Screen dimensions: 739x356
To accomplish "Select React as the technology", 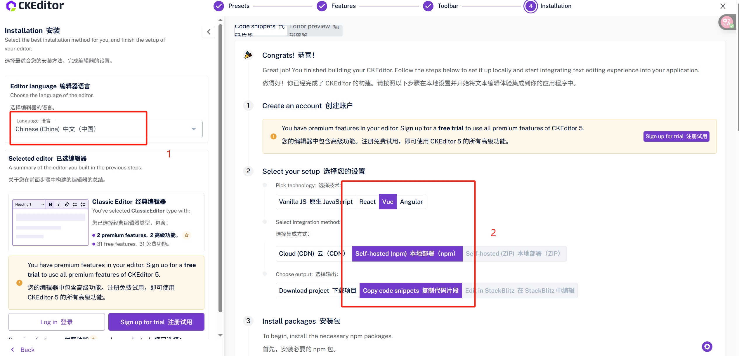I will [x=367, y=201].
